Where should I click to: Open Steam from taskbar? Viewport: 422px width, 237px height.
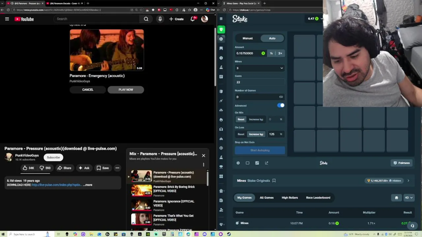coord(229,234)
